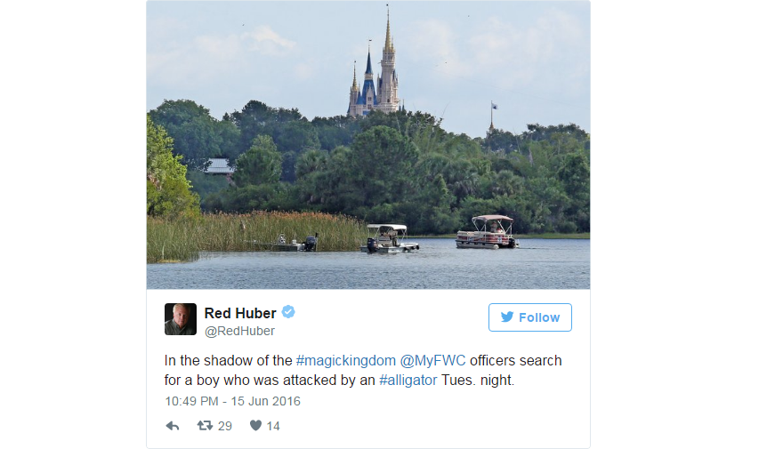Open the 10:49 PM - 15 Jun 2016 timestamp
775x449 pixels.
tap(232, 401)
